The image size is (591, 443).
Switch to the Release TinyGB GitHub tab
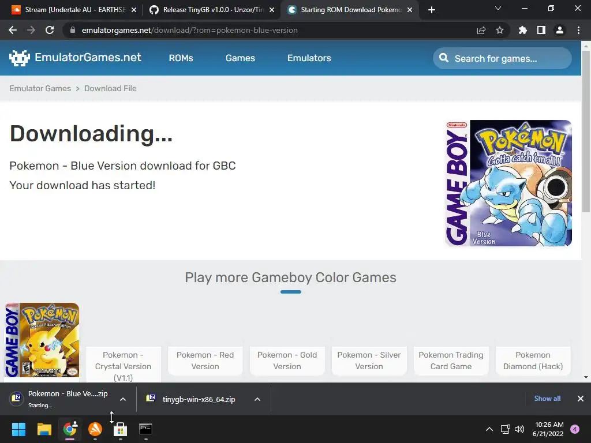coord(212,10)
